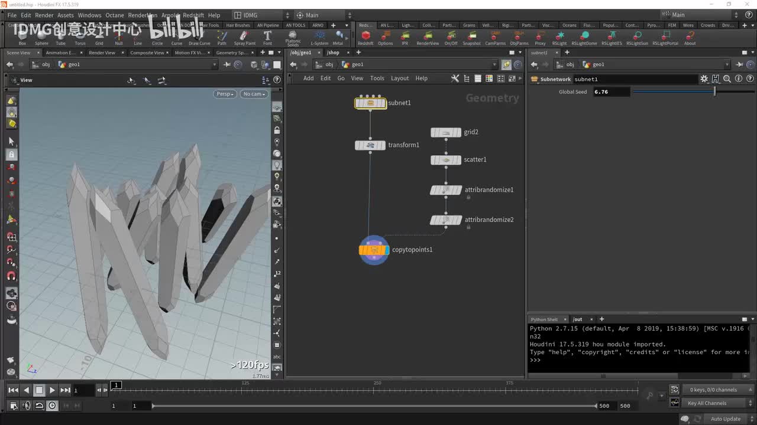This screenshot has height=425, width=757.
Task: Click the parameter pane search icon
Action: coord(727,79)
